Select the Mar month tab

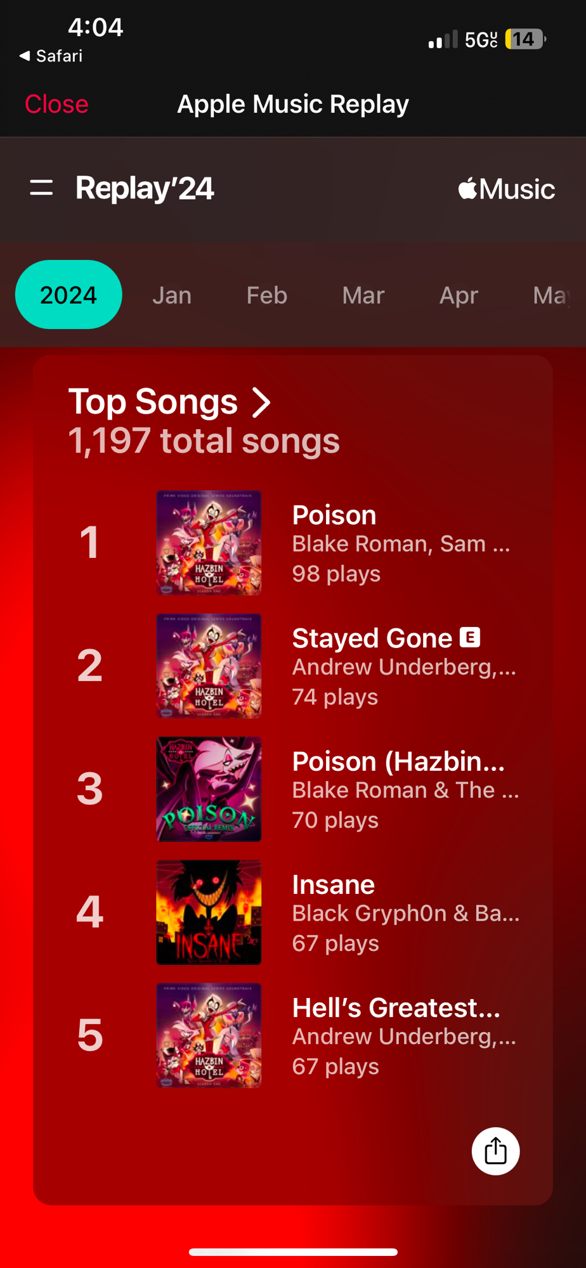363,295
